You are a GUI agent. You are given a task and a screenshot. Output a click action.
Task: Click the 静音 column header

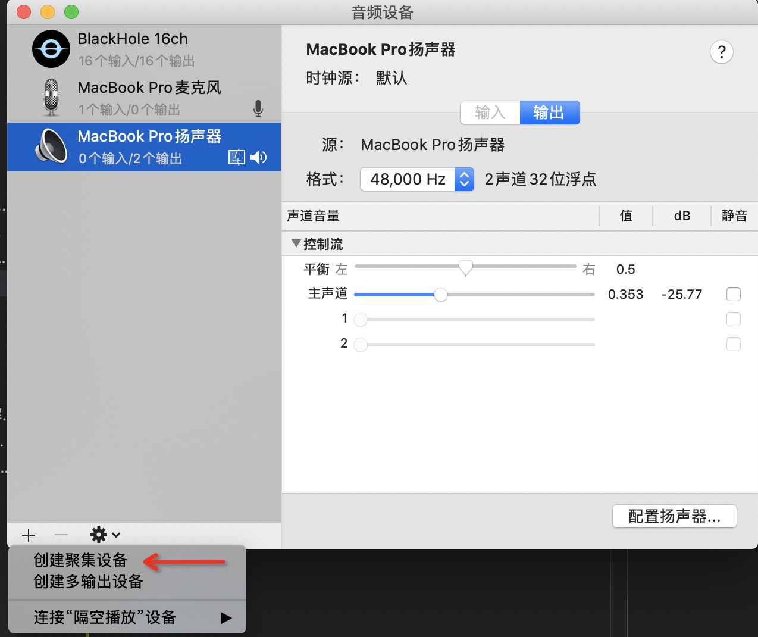(734, 216)
